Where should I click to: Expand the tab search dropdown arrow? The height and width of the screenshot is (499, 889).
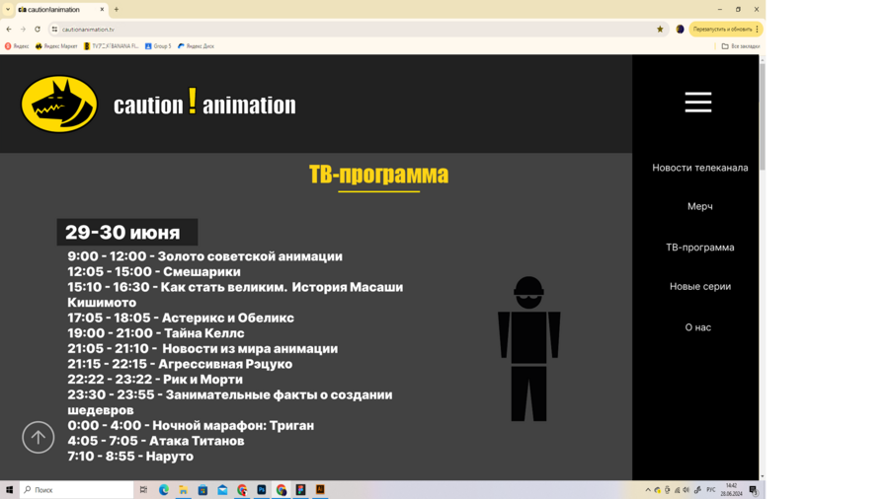tap(8, 10)
